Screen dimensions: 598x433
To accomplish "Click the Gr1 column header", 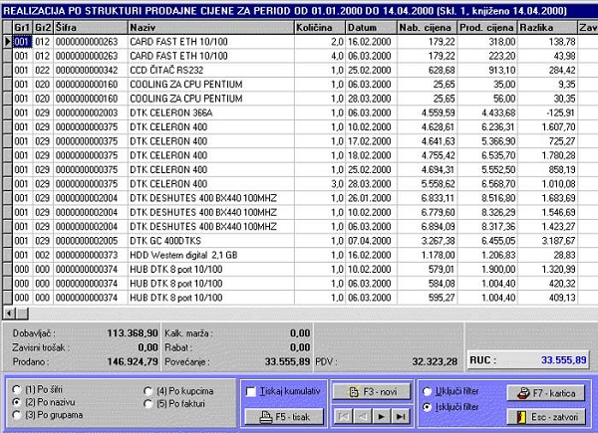I will tap(23, 28).
